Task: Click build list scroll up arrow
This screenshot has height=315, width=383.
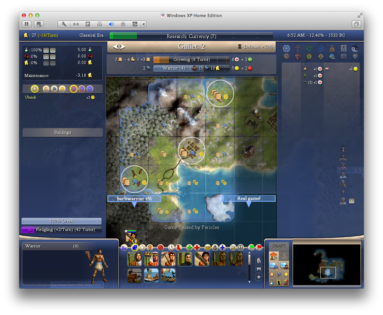Action: click(249, 252)
